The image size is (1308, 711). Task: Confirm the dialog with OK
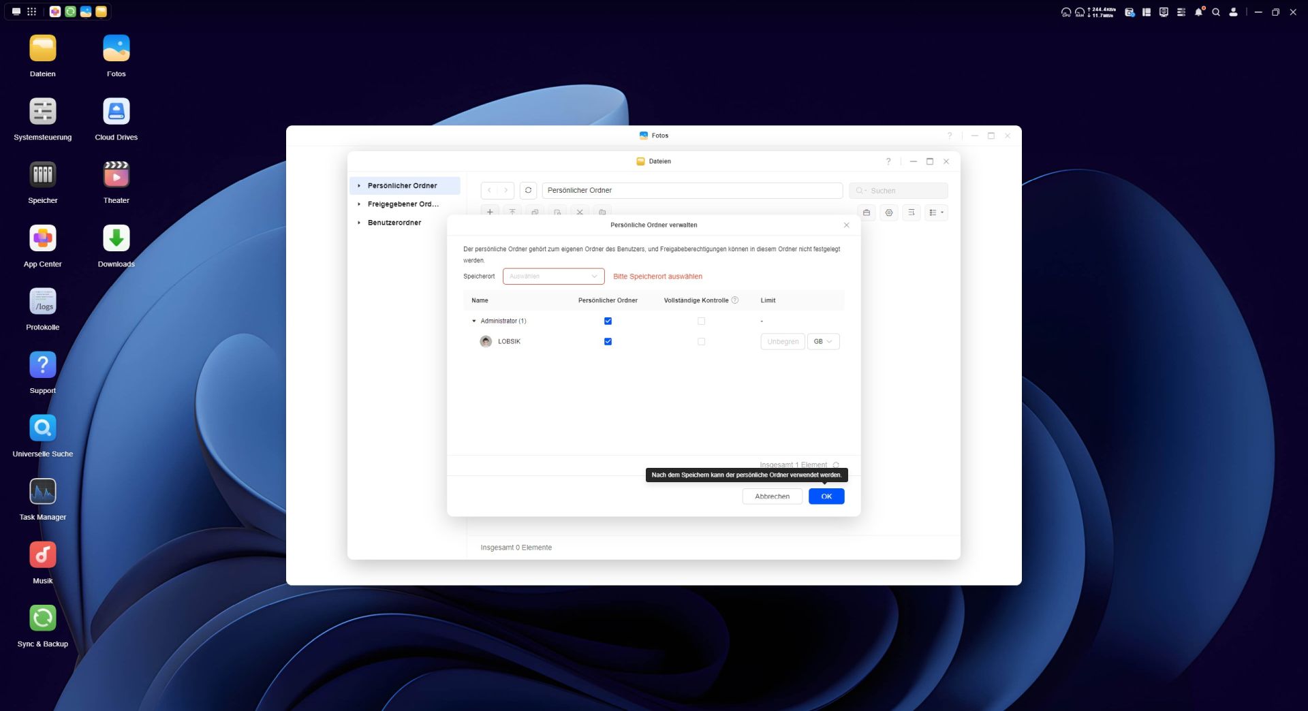pos(826,496)
